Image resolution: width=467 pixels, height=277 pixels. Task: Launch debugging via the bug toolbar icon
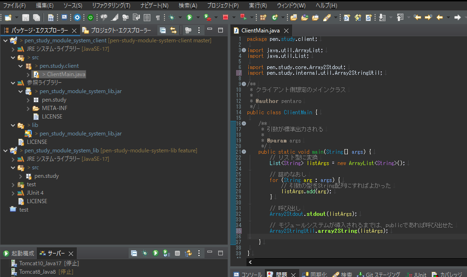click(172, 17)
